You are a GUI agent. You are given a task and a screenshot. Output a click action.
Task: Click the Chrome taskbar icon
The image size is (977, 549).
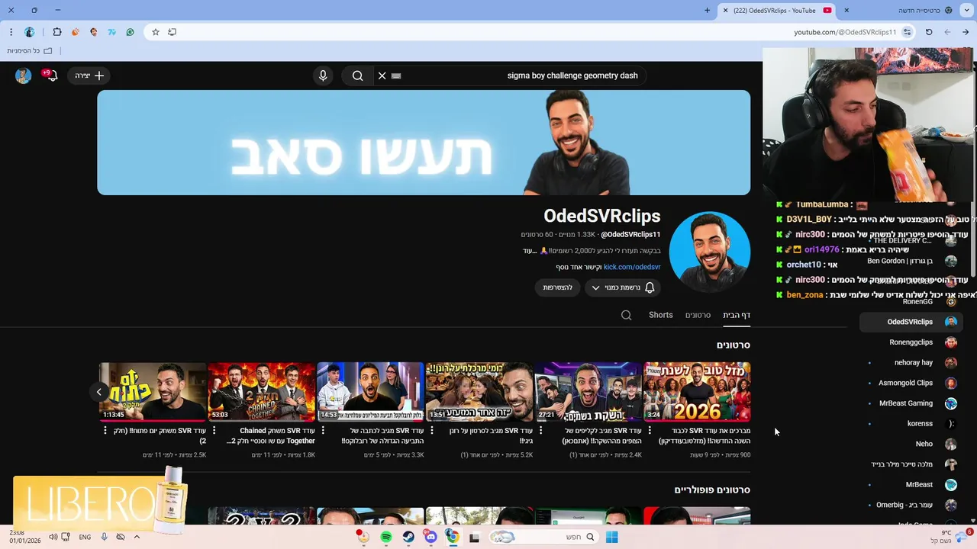[453, 537]
